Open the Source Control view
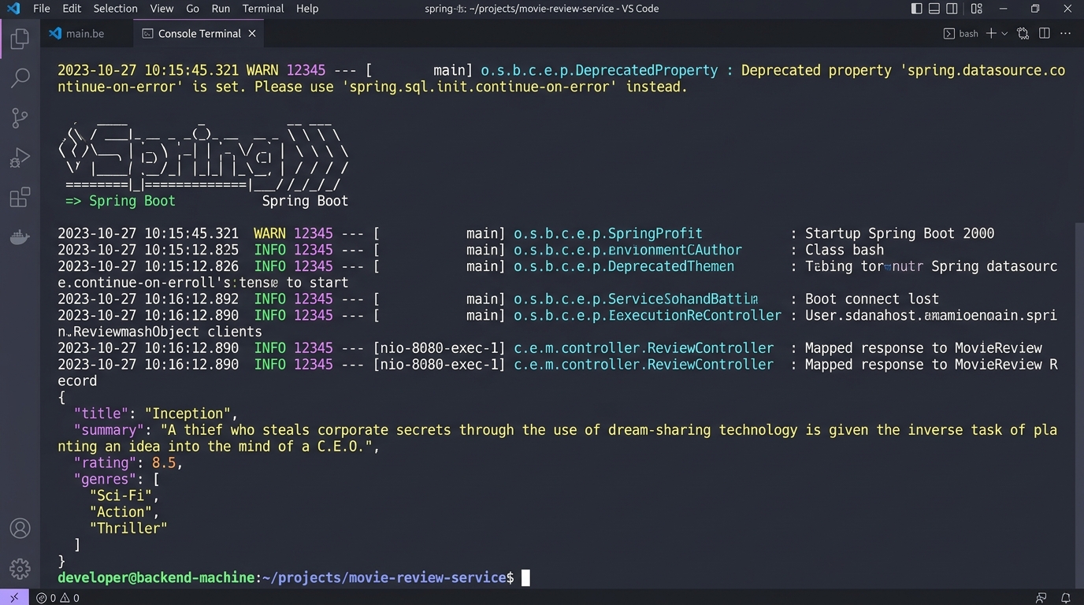This screenshot has width=1084, height=605. click(20, 117)
